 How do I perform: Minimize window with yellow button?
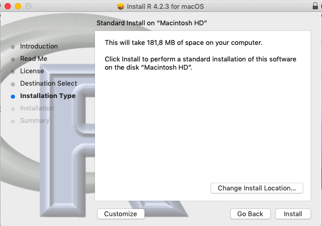coord(18,6)
